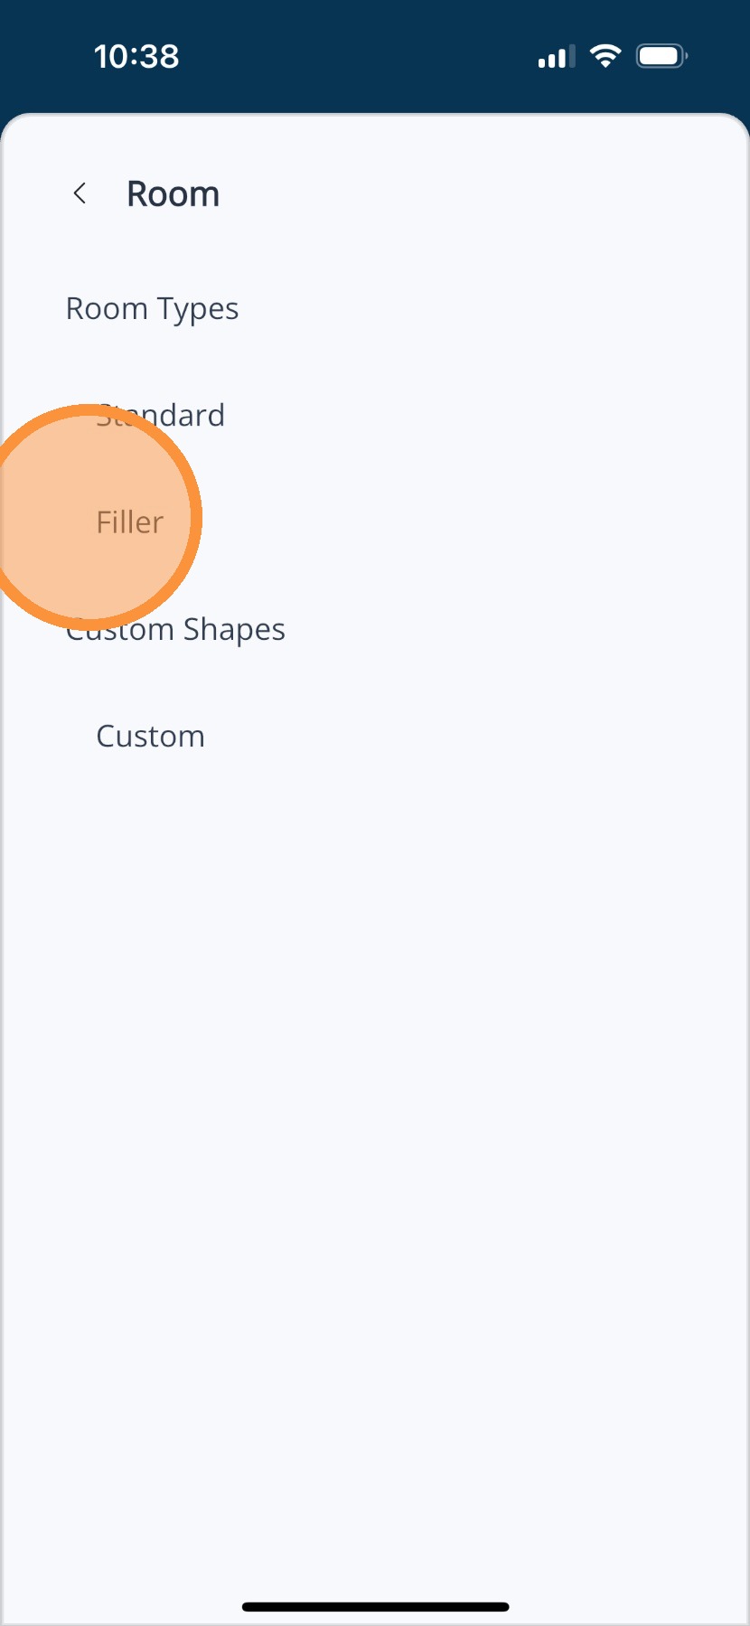Choose the Filler room type
The width and height of the screenshot is (750, 1626).
point(130,522)
